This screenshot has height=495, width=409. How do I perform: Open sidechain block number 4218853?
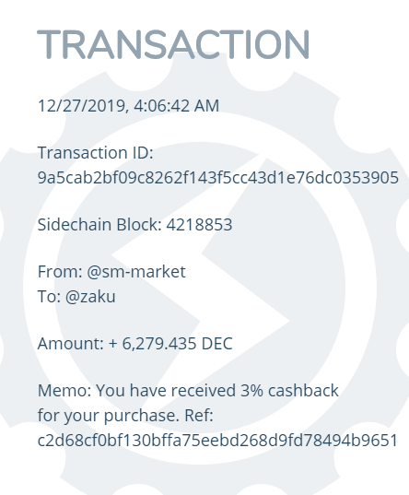click(199, 225)
